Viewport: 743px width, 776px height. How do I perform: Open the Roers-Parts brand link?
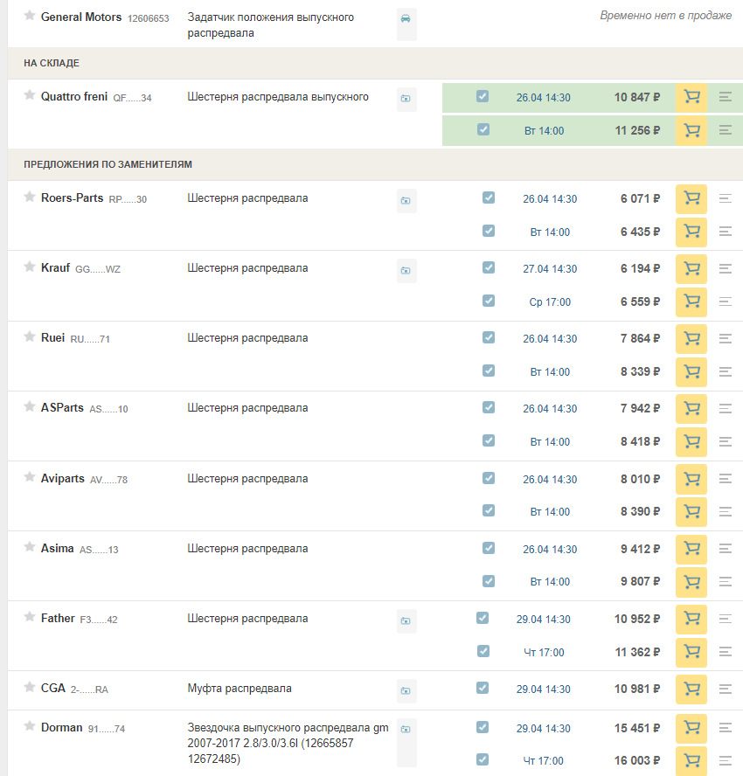coord(72,198)
